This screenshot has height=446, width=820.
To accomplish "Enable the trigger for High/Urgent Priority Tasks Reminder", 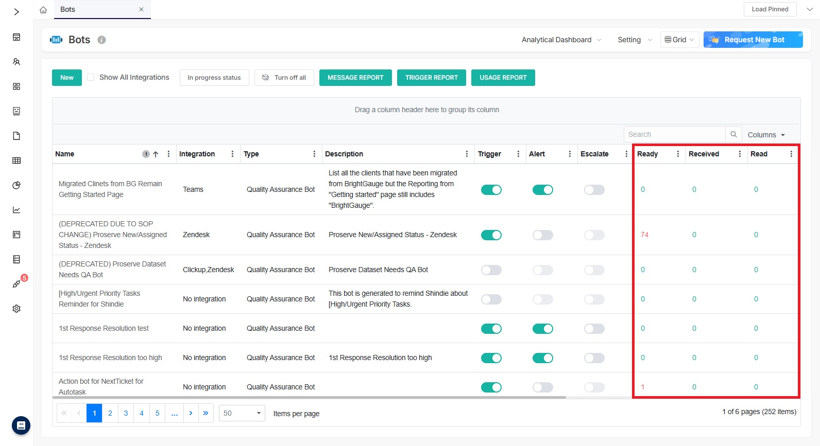I will point(491,299).
